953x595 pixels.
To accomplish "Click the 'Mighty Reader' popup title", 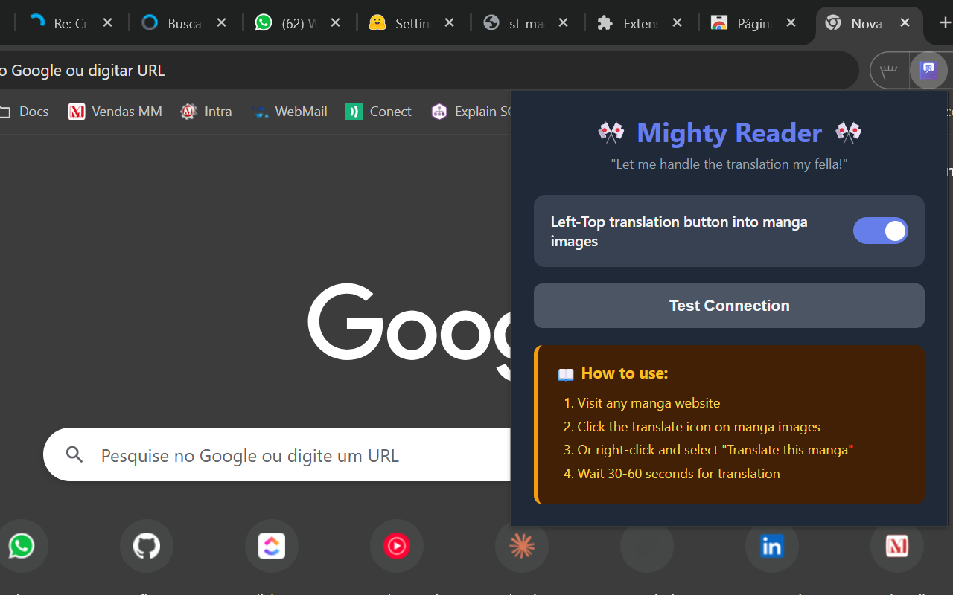I will coord(729,133).
